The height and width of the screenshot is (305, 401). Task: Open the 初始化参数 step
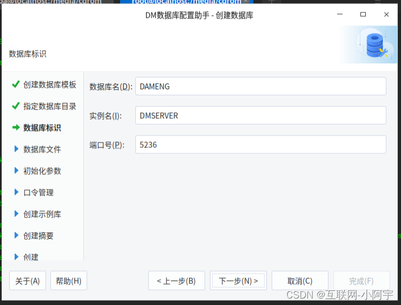point(42,171)
